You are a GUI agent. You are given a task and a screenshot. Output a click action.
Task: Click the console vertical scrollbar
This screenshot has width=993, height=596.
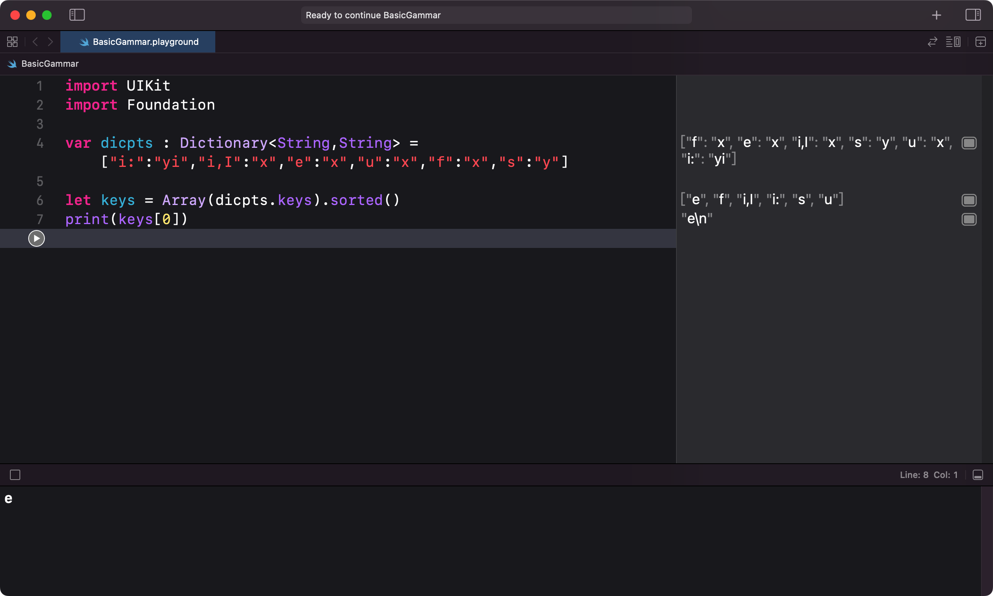click(x=987, y=541)
